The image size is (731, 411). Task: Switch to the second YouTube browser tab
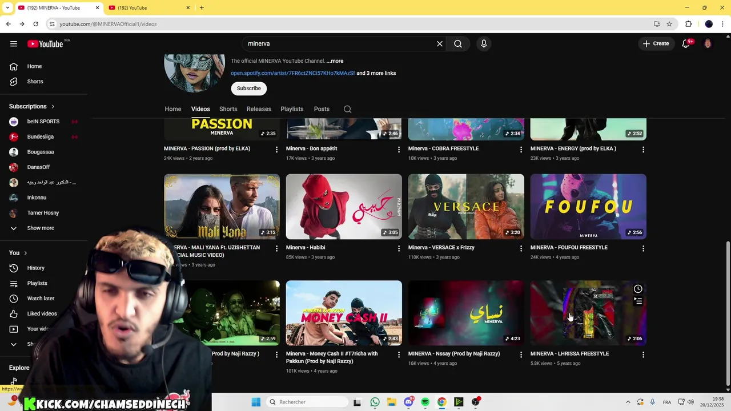tap(148, 8)
